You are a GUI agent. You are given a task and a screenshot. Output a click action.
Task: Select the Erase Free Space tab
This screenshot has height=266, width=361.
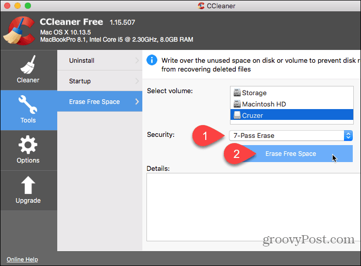(100, 101)
